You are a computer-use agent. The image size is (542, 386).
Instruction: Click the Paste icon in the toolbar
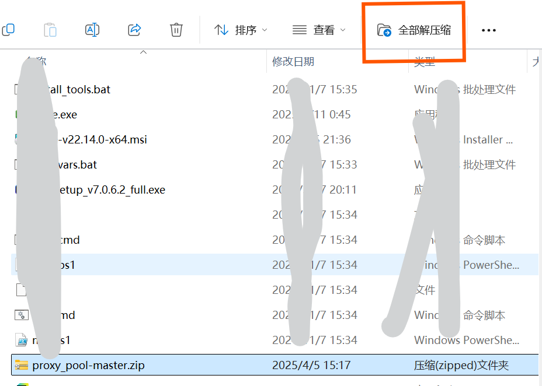click(x=50, y=30)
